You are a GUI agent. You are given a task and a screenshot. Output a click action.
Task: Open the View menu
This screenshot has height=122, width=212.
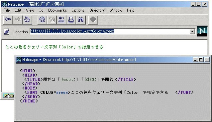click(x=30, y=10)
